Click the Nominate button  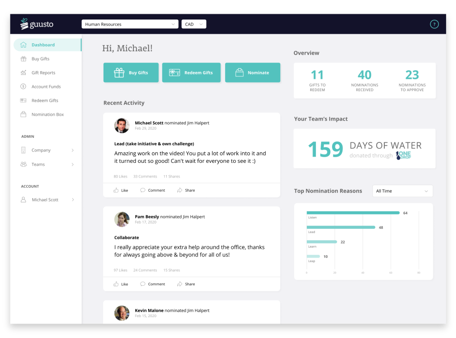[253, 72]
